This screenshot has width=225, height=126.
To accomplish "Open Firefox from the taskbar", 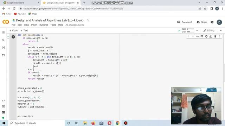I will (x=93, y=123).
